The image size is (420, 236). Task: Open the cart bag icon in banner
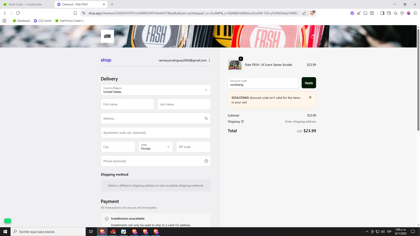point(313,36)
